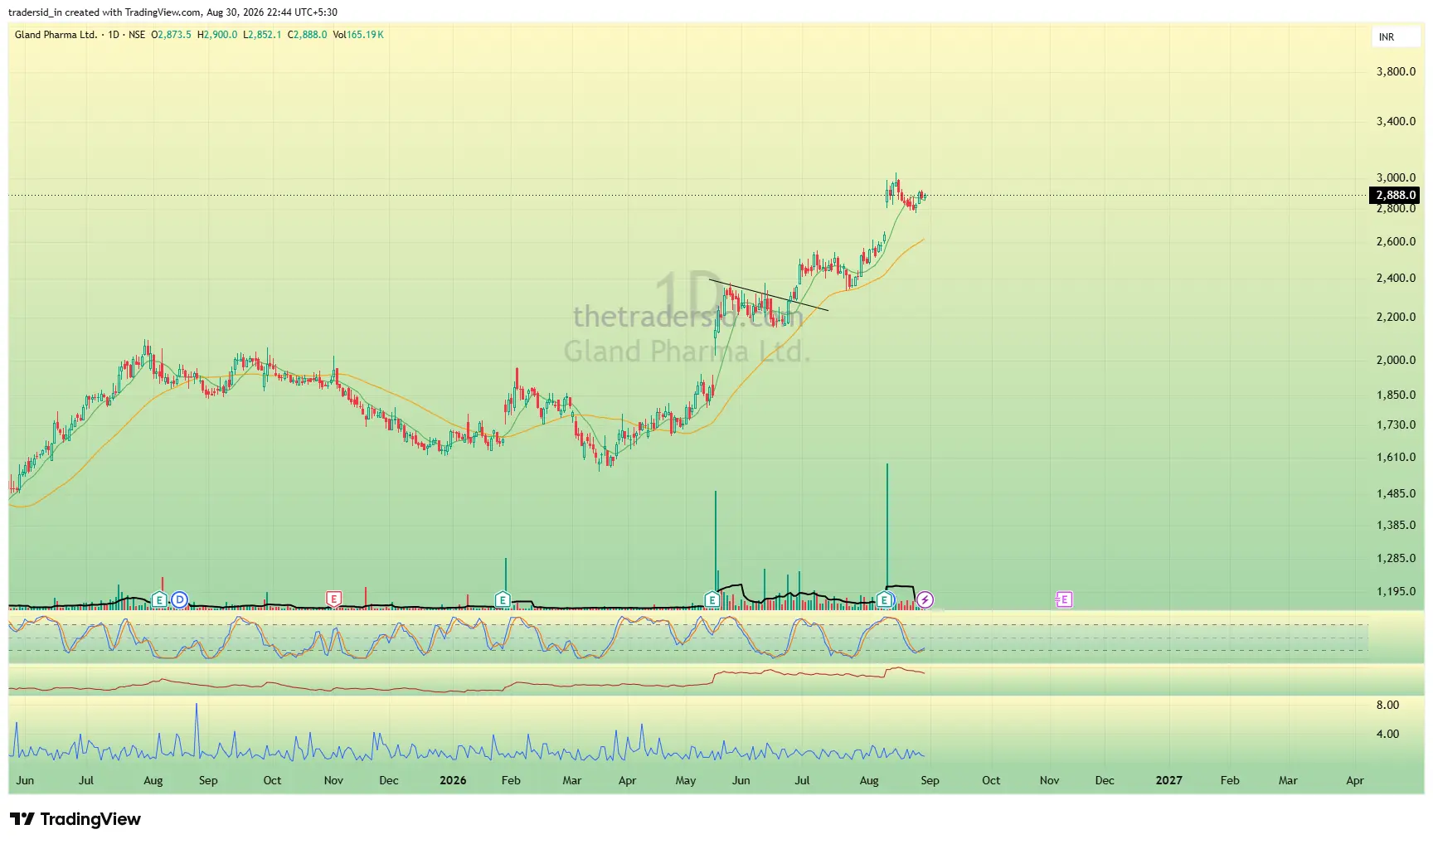Click the 2,888.0 current price tag
This screenshot has height=844, width=1433.
point(1396,196)
